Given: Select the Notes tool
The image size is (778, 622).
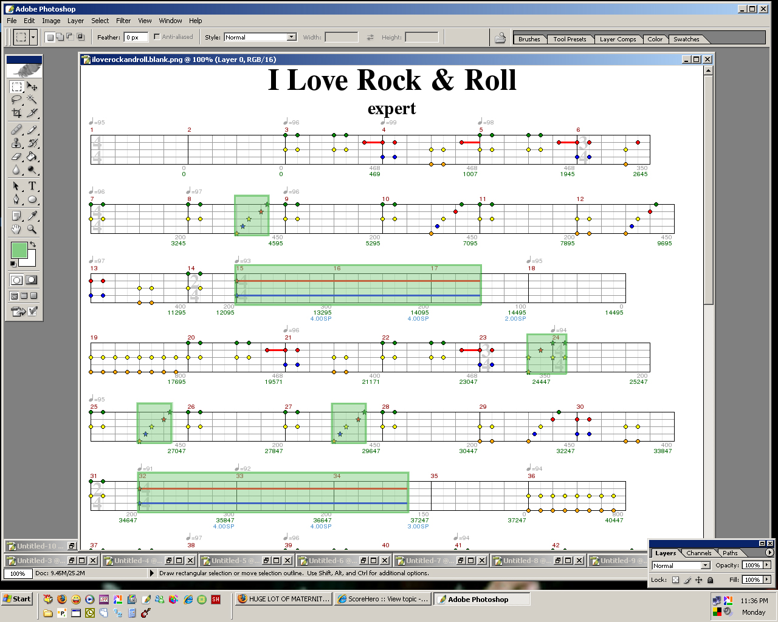Looking at the screenshot, I should [x=16, y=216].
